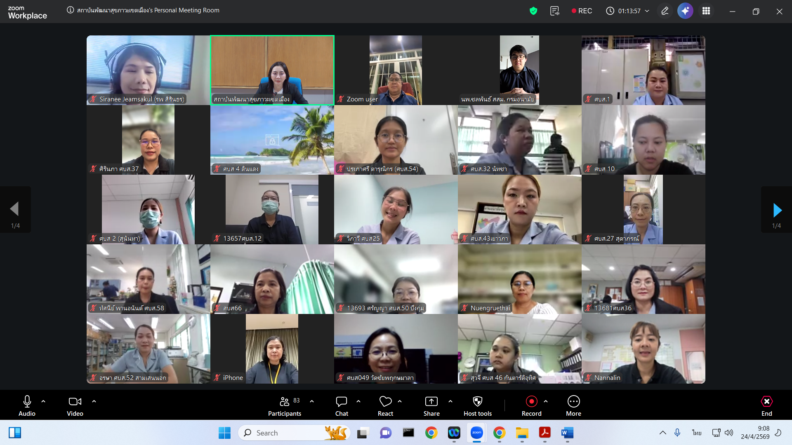Toggle the Video camera on or off
This screenshot has width=792, height=445.
click(x=75, y=402)
